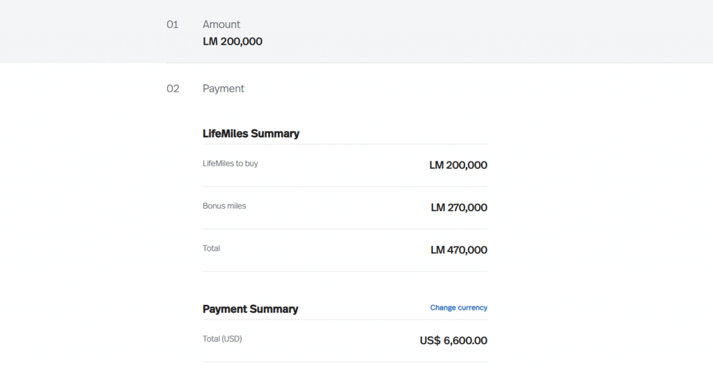Click step number 02
The width and height of the screenshot is (713, 369).
pos(173,88)
